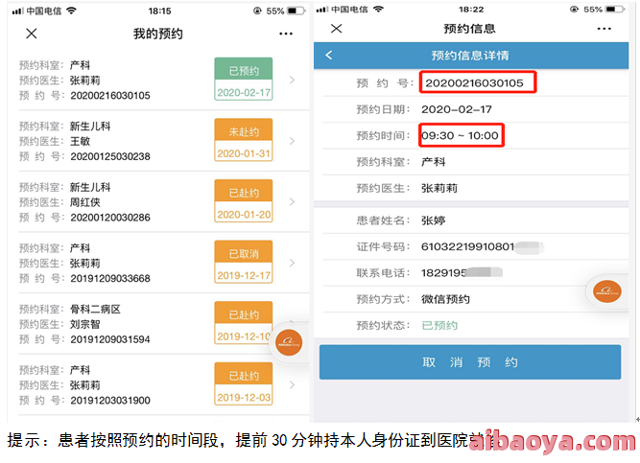The width and height of the screenshot is (640, 463).
Task: Expand appointment 20200120030286 chevron
Action: tap(292, 202)
